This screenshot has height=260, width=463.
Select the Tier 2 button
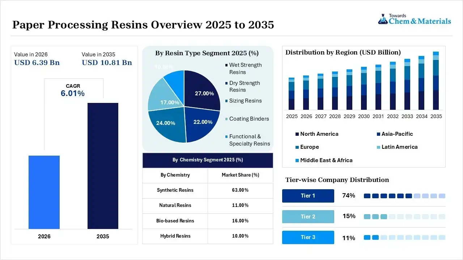pyautogui.click(x=308, y=217)
